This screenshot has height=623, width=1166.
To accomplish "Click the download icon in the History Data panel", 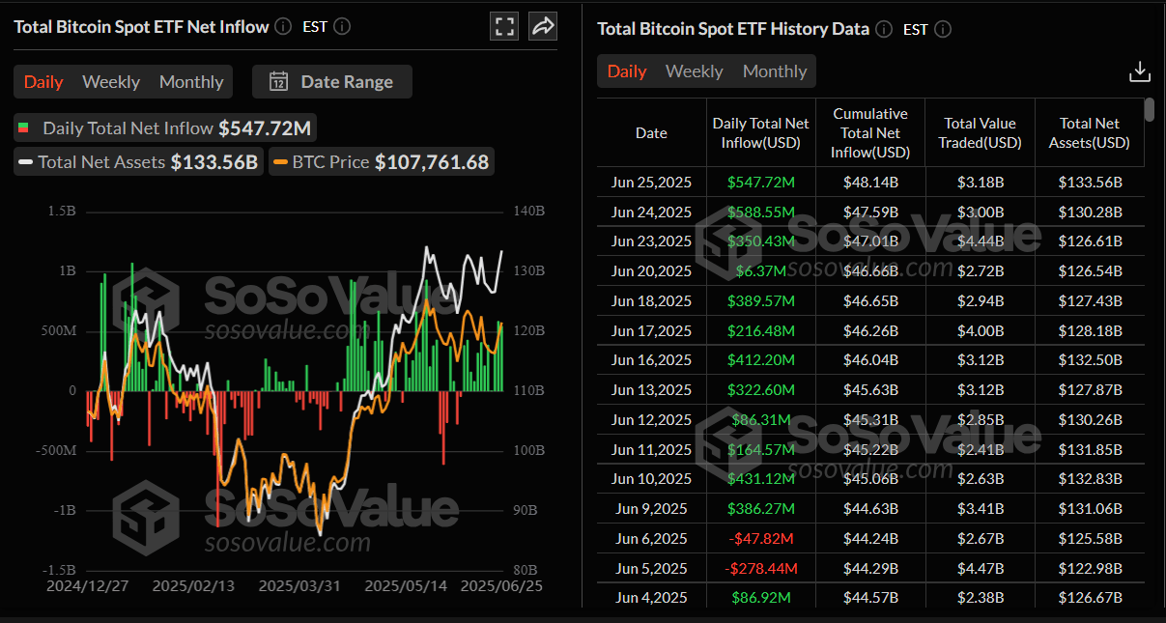I will point(1140,71).
